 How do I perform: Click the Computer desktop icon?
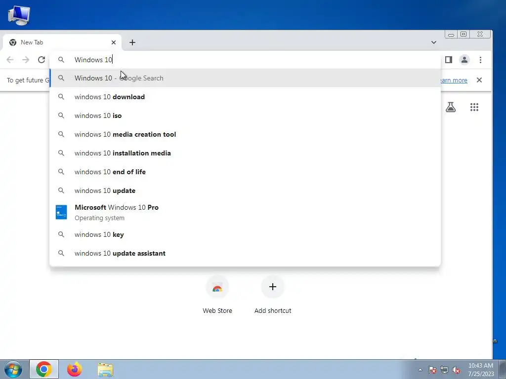pyautogui.click(x=18, y=15)
